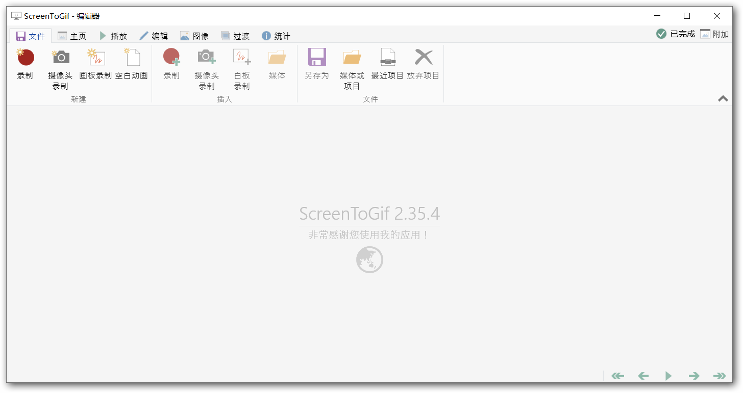Select the 图像 tab
Viewport: 743px width, 393px height.
[194, 36]
